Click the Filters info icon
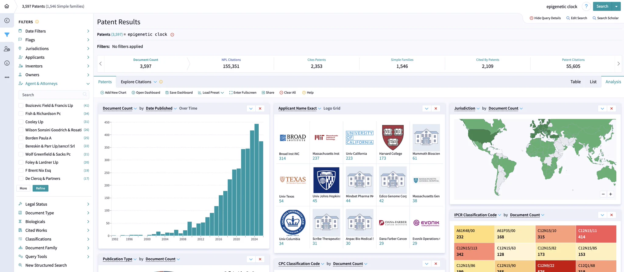This screenshot has height=272, width=624. click(x=37, y=22)
